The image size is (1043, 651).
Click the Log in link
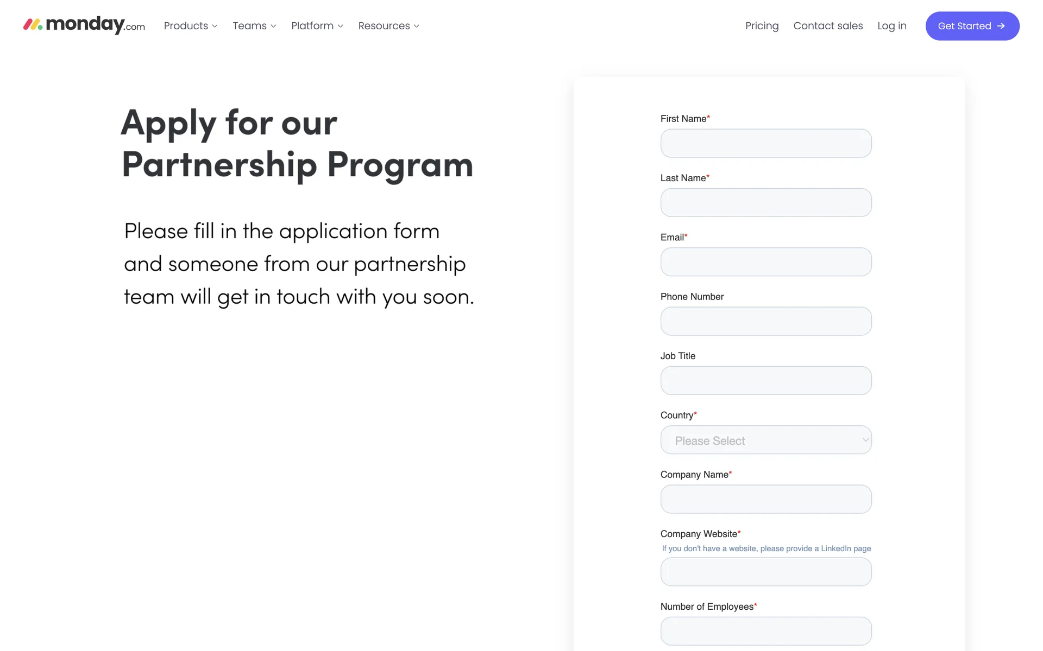[x=892, y=26]
